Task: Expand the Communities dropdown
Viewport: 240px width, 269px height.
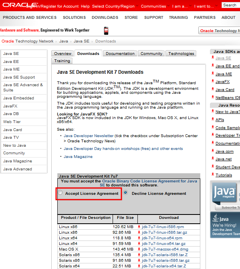Action: coord(155,6)
